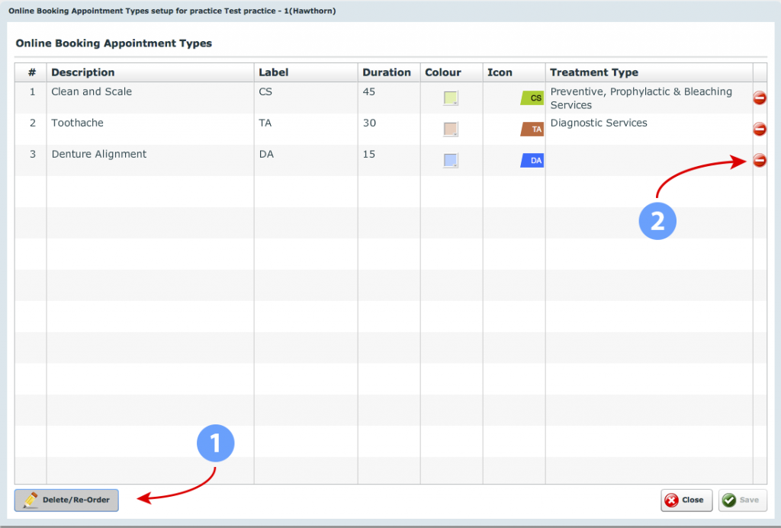Click the empty Treatment Type cell for Denture Alignment
Viewport: 781px width, 528px height.
tap(649, 160)
